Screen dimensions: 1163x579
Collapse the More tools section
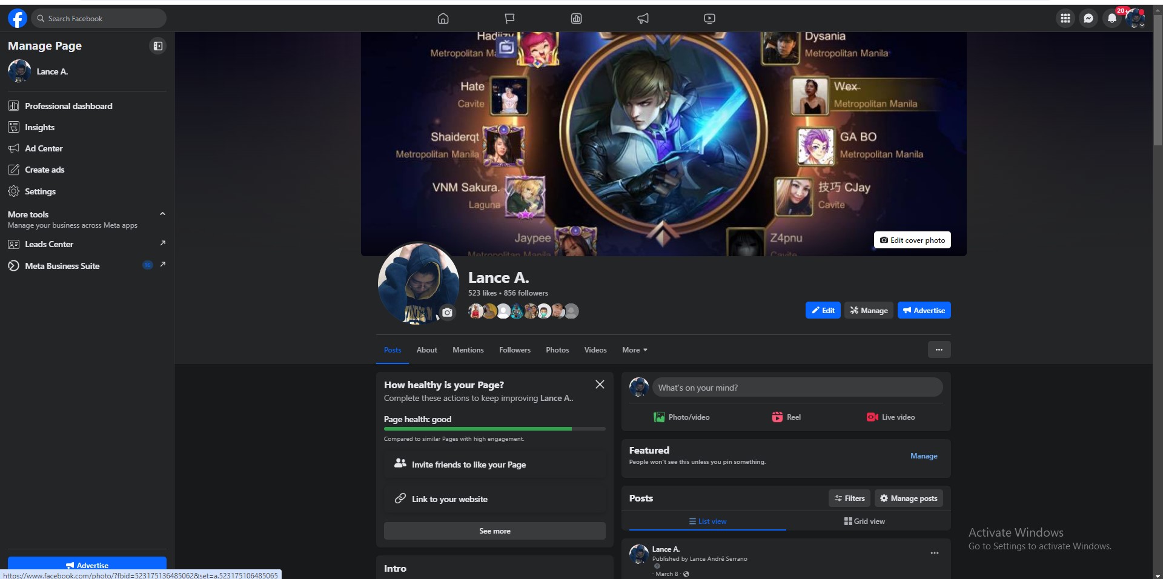[162, 214]
